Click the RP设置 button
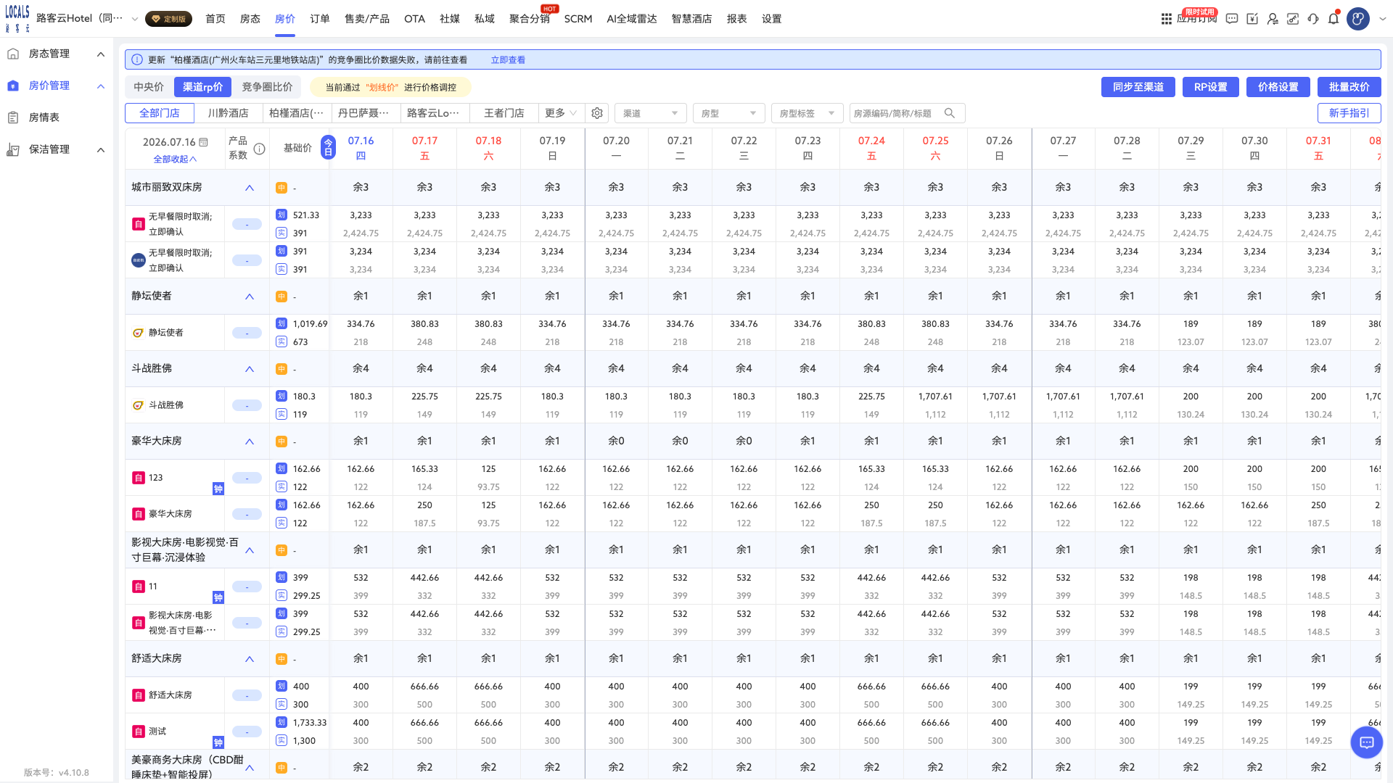Image resolution: width=1393 pixels, height=783 pixels. coord(1210,87)
